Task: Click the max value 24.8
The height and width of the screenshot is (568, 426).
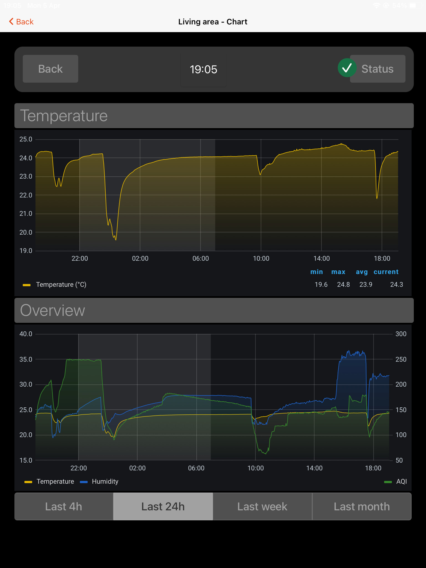Action: coord(343,285)
